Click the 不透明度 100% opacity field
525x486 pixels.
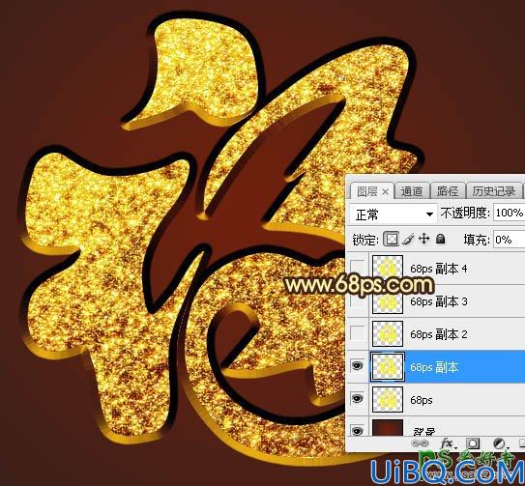pyautogui.click(x=509, y=213)
